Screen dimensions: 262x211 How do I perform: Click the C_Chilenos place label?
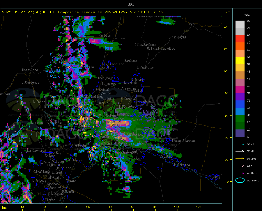(30, 82)
